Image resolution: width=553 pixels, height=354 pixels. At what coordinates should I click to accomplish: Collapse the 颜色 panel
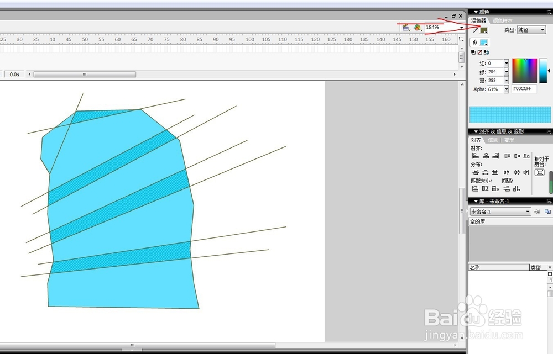[x=476, y=12]
